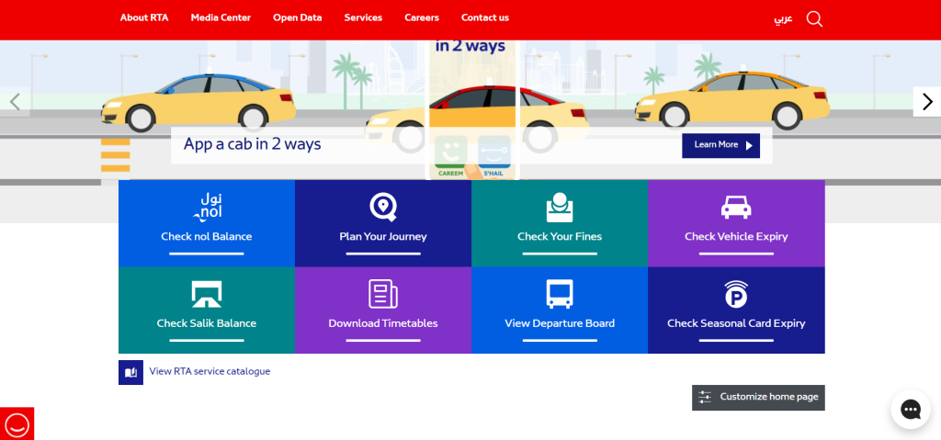Click the Check Vehicle Expiry car icon
The height and width of the screenshot is (440, 941).
click(736, 207)
